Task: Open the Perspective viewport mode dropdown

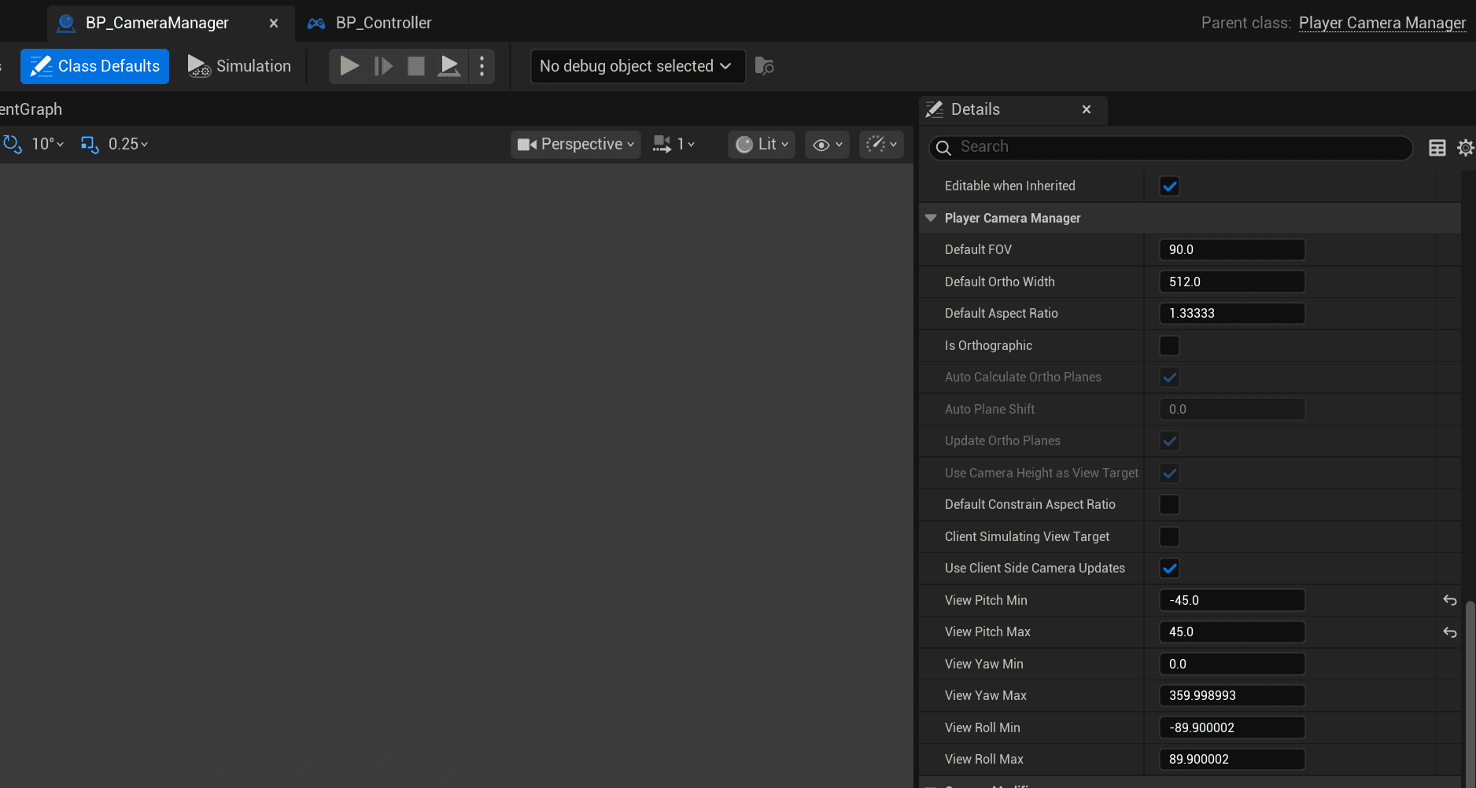Action: (x=576, y=145)
